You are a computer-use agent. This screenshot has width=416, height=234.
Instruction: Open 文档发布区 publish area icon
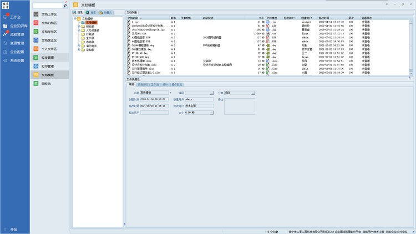pyautogui.click(x=37, y=32)
